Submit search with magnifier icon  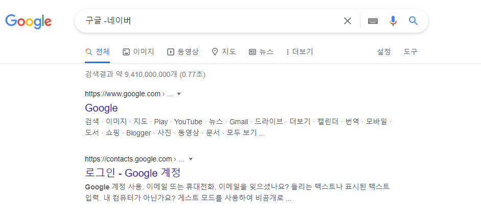coord(413,21)
